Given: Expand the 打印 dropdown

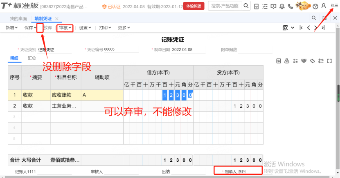Looking at the screenshot, I should (x=105, y=28).
